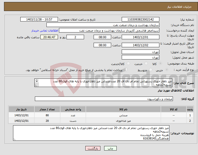198x155 pixels.
Task: Click the request creator field سیداصغر هاشمی
Action: click(x=109, y=30)
